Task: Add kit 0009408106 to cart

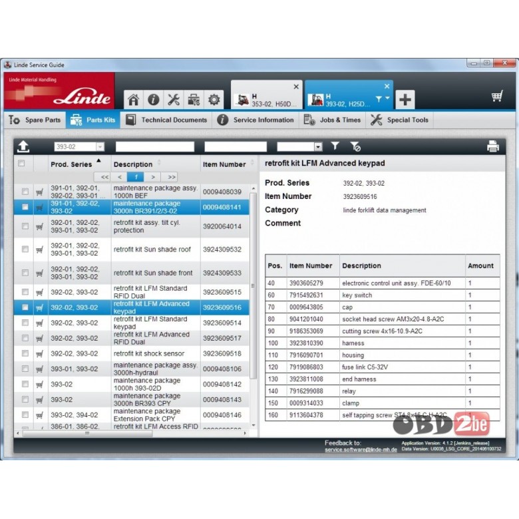Action: pos(39,369)
